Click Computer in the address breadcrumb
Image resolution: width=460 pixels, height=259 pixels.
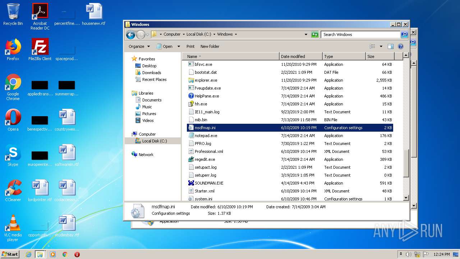pos(172,34)
